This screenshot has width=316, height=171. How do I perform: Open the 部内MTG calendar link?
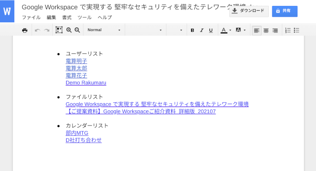pos(77,133)
